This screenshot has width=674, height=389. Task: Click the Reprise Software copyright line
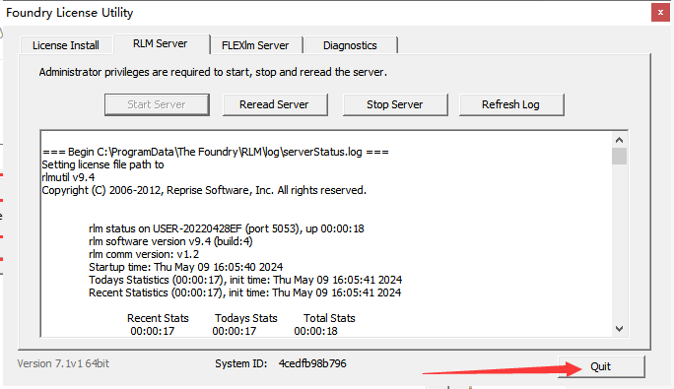point(204,190)
